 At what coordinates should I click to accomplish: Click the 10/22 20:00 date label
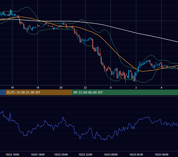click(61, 154)
